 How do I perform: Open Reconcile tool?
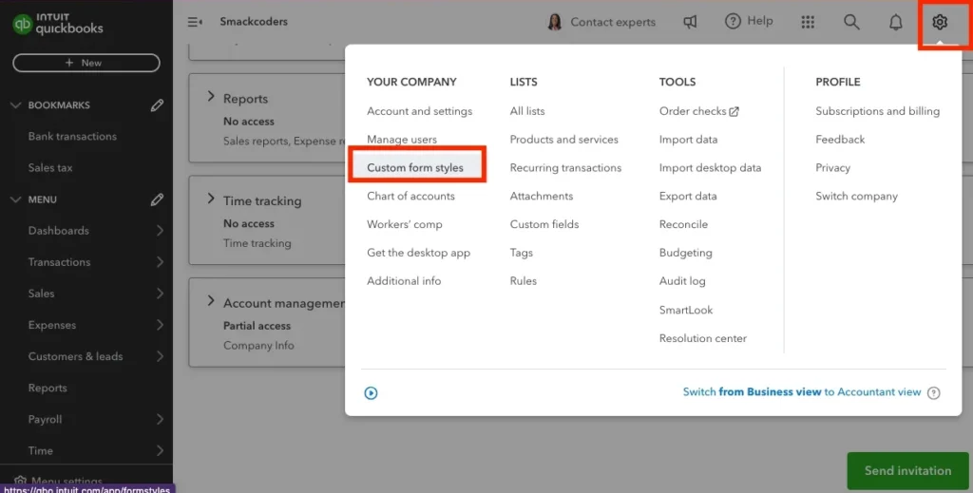pyautogui.click(x=683, y=224)
